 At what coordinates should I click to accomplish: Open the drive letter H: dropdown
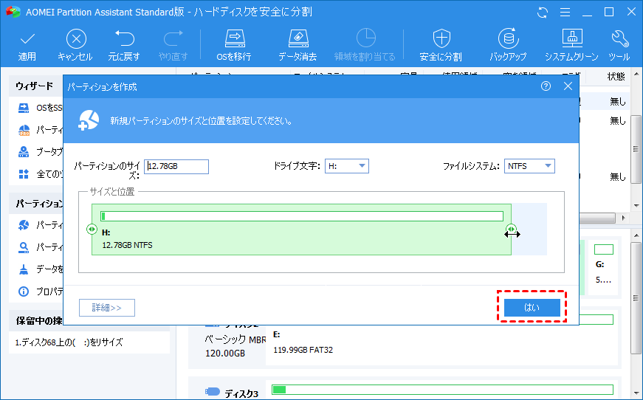(x=347, y=166)
